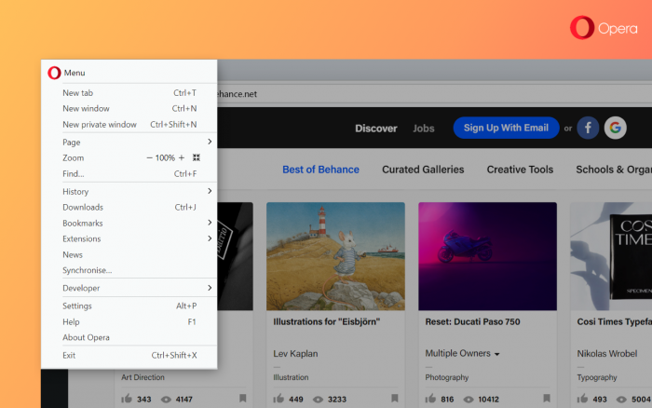Decrease zoom with the minus button
This screenshot has width=652, height=408.
tap(149, 158)
